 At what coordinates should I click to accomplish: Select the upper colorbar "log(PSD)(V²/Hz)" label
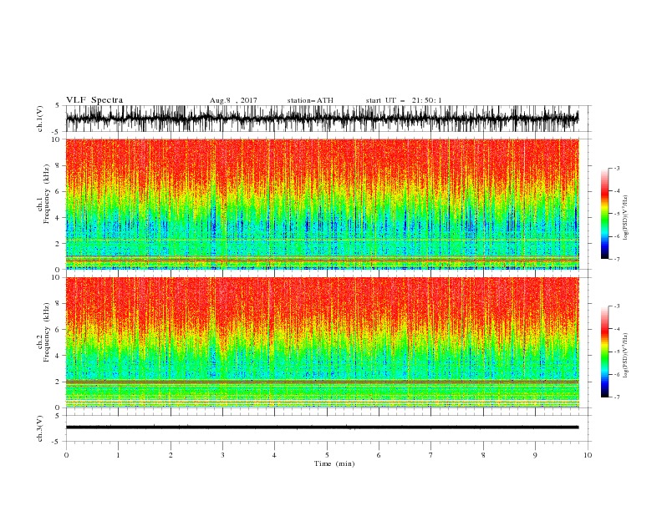coord(626,218)
